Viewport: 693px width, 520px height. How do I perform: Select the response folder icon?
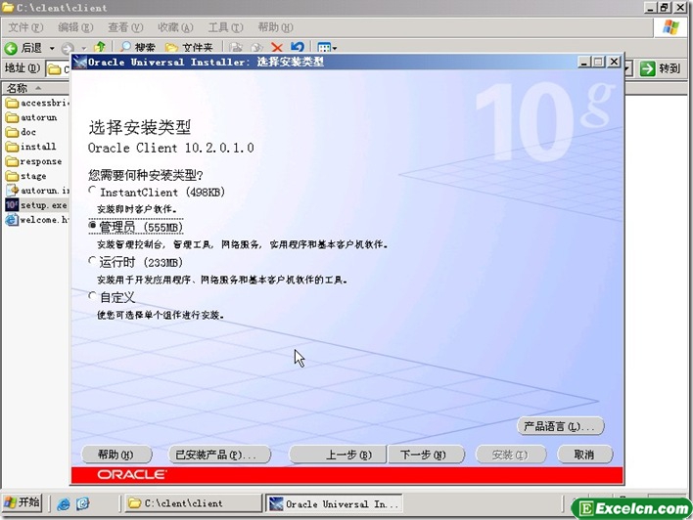pos(12,161)
